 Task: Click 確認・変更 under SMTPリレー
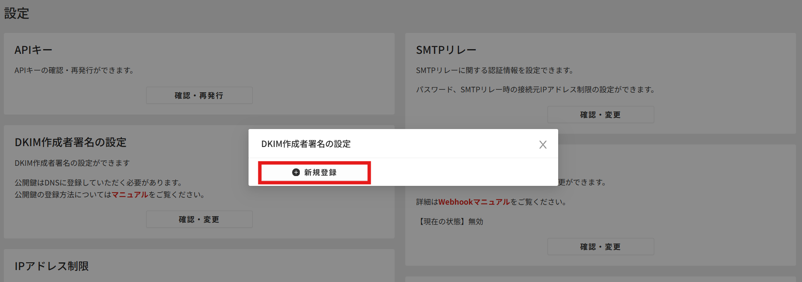coord(600,115)
